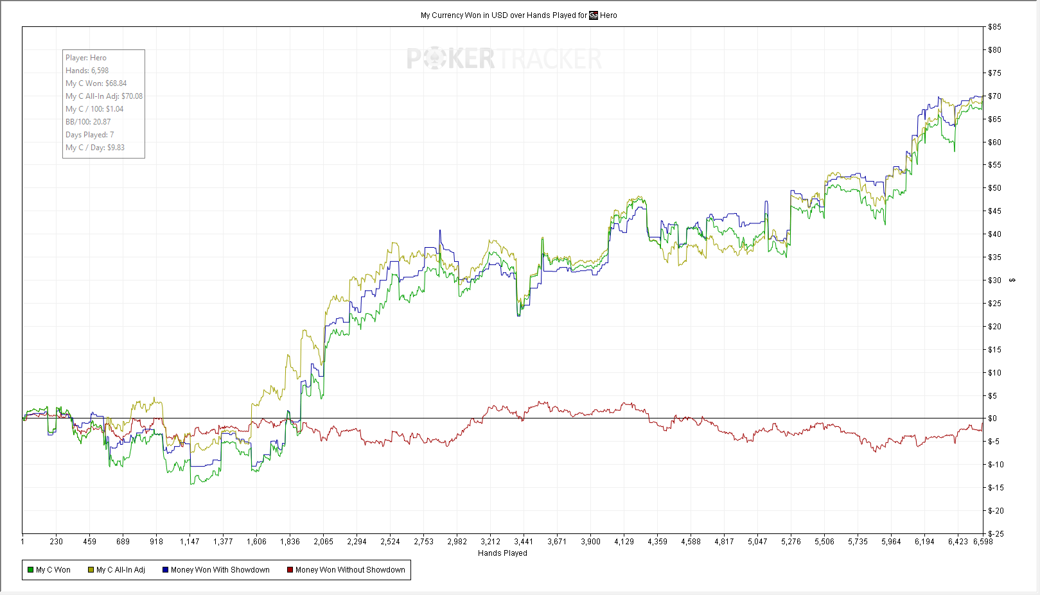Select the "My C All-In Adj" legend label
1040x595 pixels.
pos(121,570)
